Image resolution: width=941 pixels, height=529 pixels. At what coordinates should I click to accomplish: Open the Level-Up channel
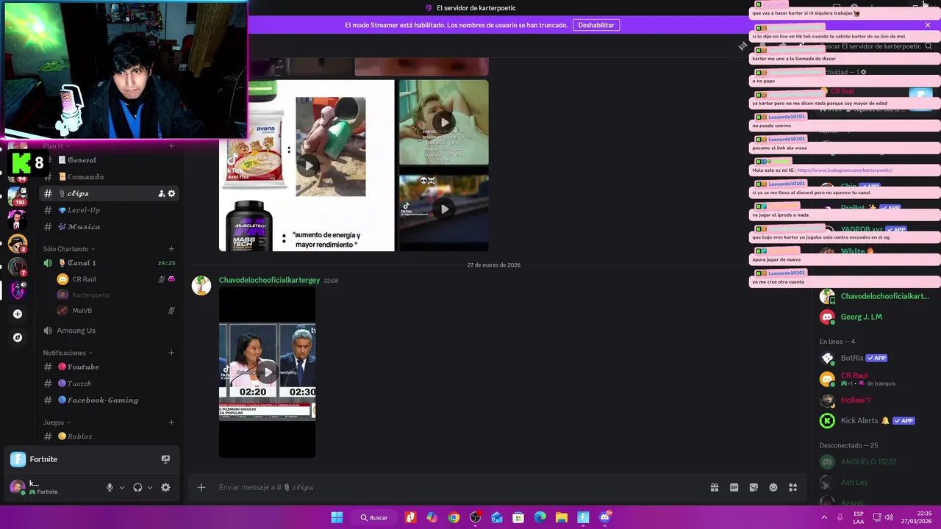click(x=109, y=210)
